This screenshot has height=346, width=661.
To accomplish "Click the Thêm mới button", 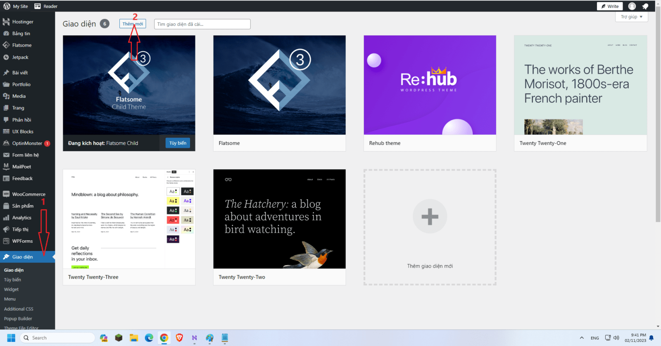I will [133, 24].
